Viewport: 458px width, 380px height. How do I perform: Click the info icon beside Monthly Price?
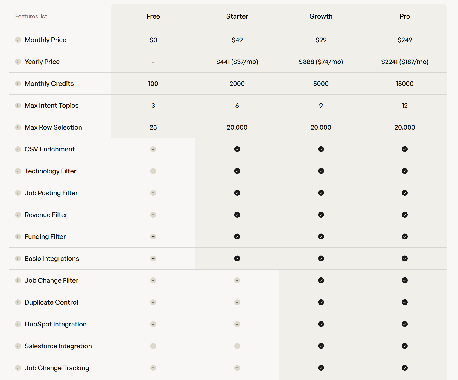pos(18,40)
